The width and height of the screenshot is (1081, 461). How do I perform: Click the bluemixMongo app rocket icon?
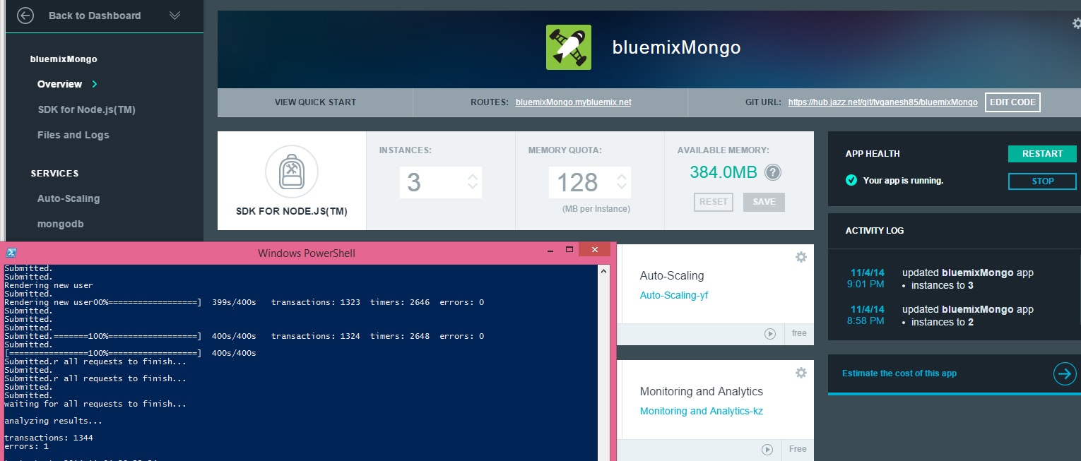pos(568,47)
